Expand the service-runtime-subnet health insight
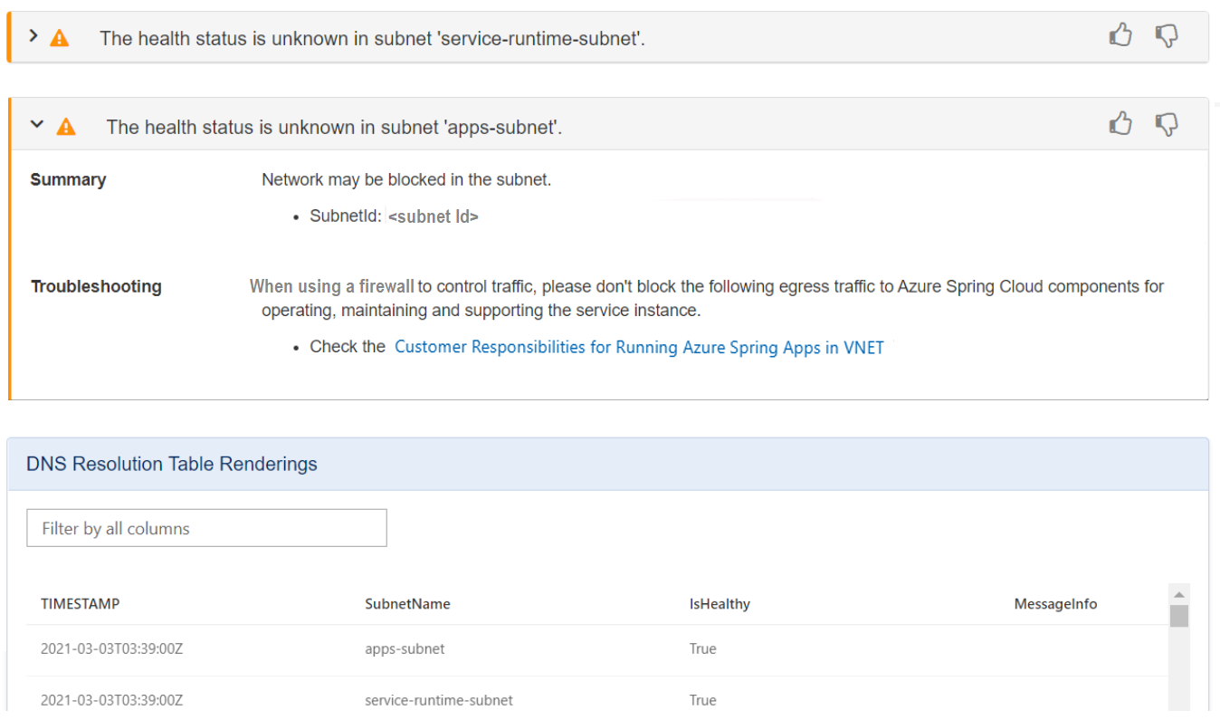Image resolution: width=1220 pixels, height=720 pixels. [x=33, y=36]
